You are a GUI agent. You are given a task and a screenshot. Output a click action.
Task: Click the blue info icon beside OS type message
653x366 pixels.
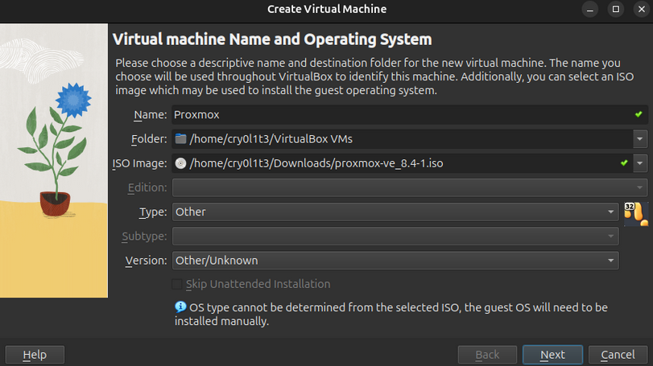[x=180, y=307]
